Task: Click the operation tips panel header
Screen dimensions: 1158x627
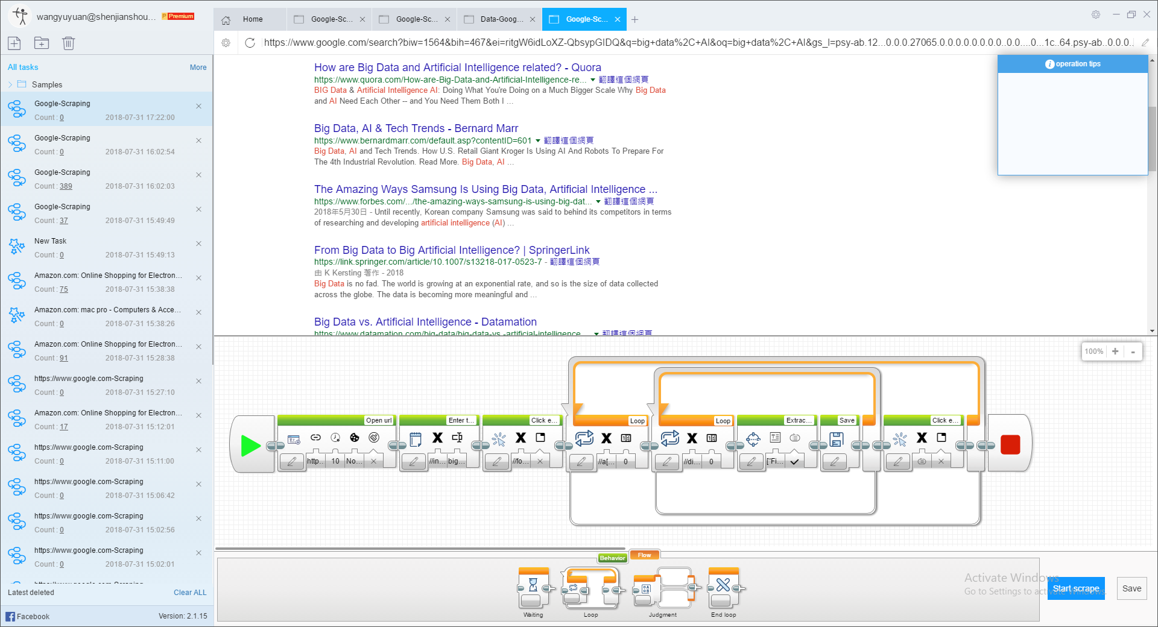Action: (1072, 64)
